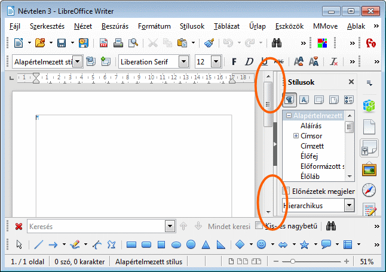Viewport: 386px width, 272px height.
Task: Enable the Előnézetek megjelenítése checkbox
Action: point(286,191)
